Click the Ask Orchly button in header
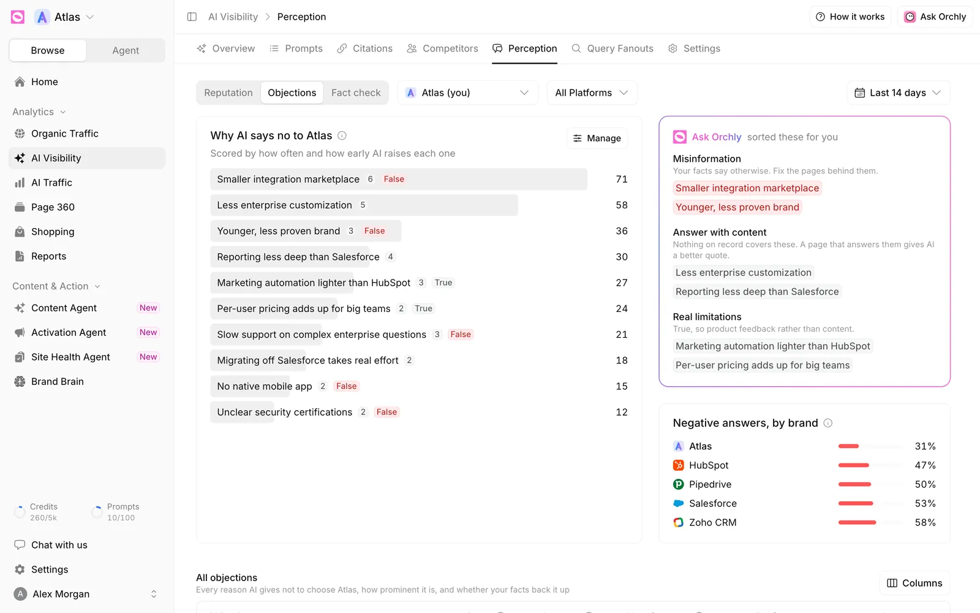The height and width of the screenshot is (613, 980). tap(935, 17)
